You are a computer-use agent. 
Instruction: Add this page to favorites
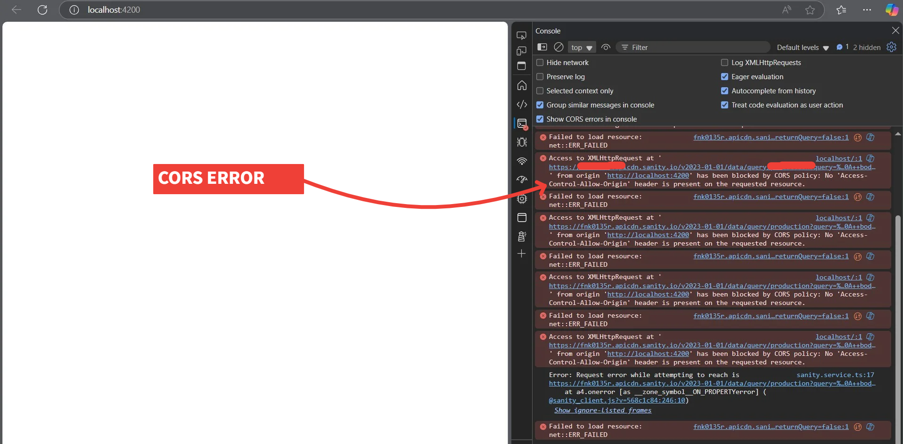(810, 10)
